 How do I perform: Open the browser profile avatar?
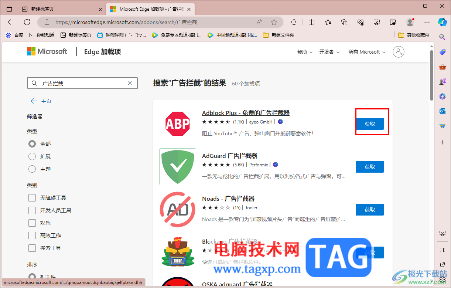coord(410,22)
